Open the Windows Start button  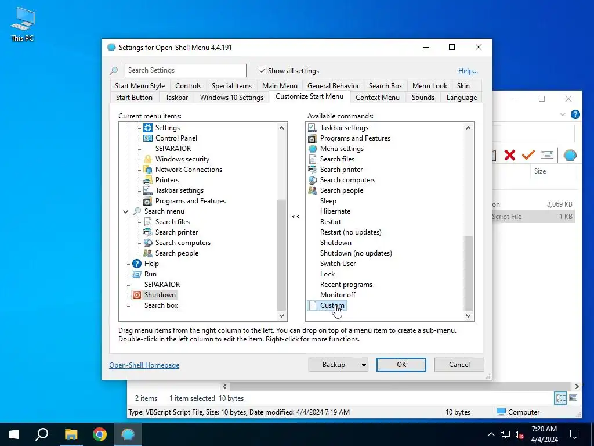14,434
